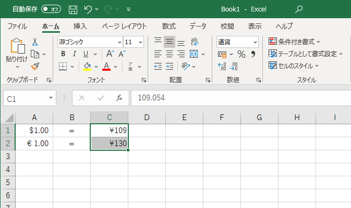The width and height of the screenshot is (351, 208).
Task: Switch to the 校閲 tab
Action: point(227,26)
